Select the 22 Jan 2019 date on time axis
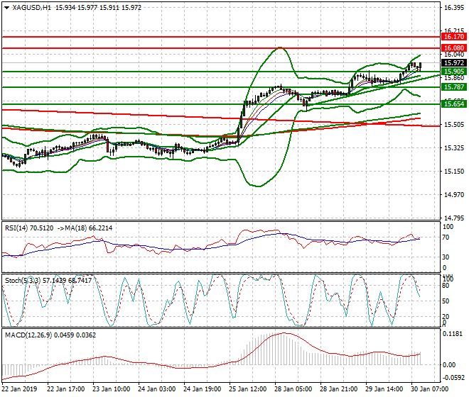 pyautogui.click(x=19, y=389)
